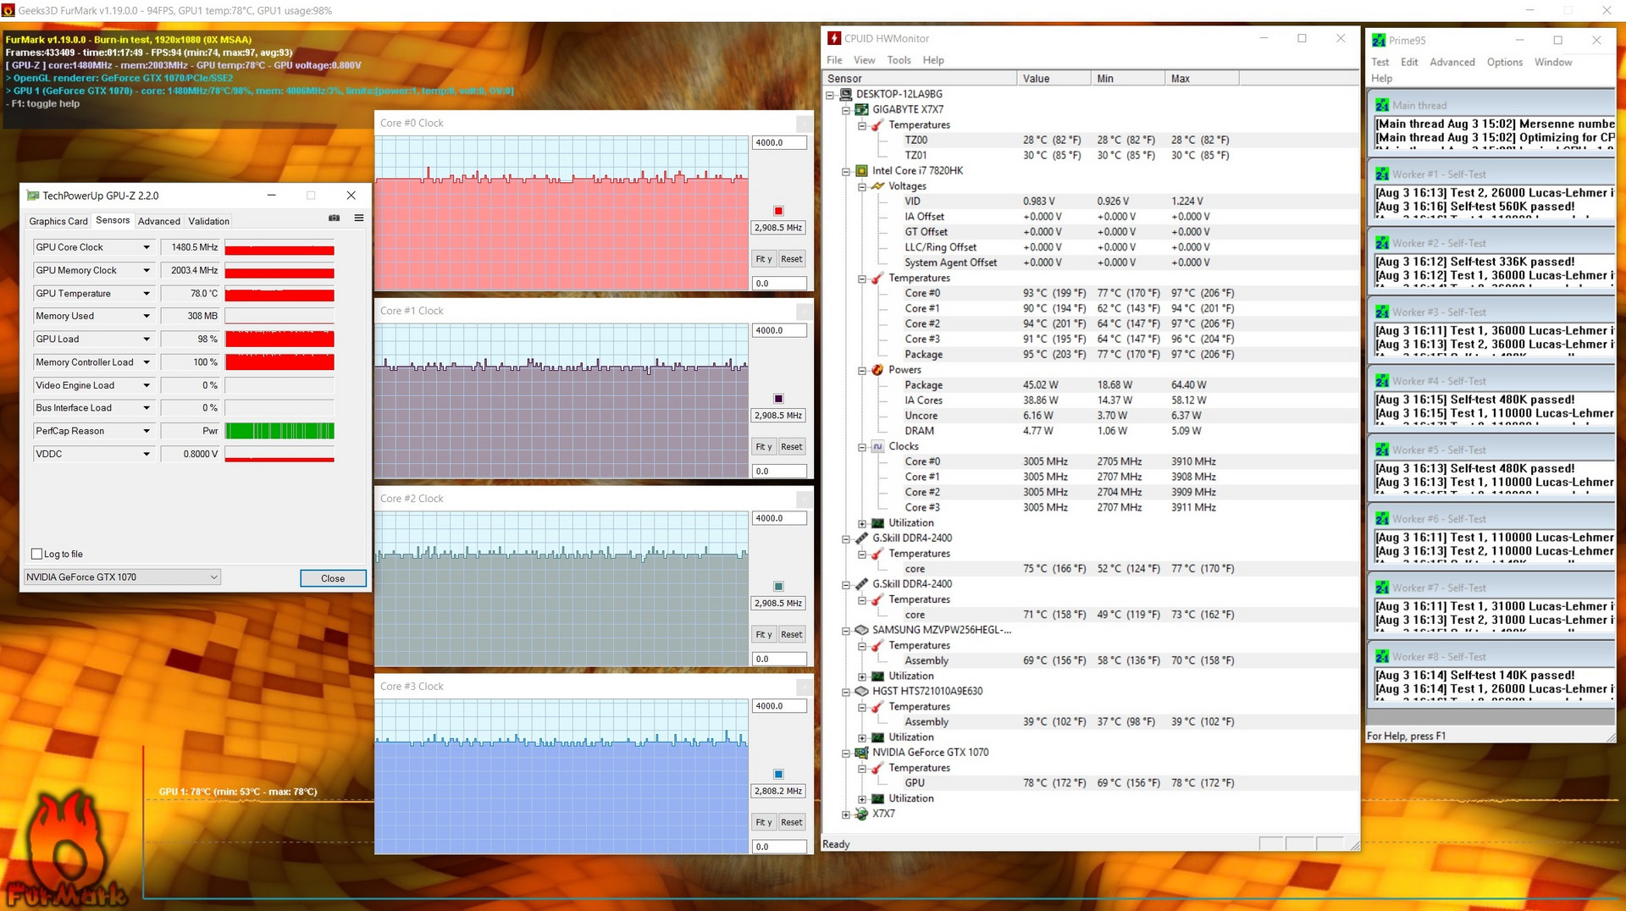Click the X7X7 battery icon

click(861, 814)
